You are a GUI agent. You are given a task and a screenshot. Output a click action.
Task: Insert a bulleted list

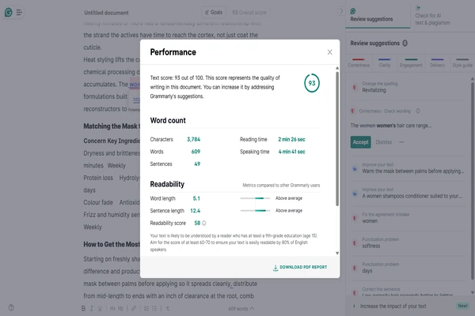coord(154,308)
